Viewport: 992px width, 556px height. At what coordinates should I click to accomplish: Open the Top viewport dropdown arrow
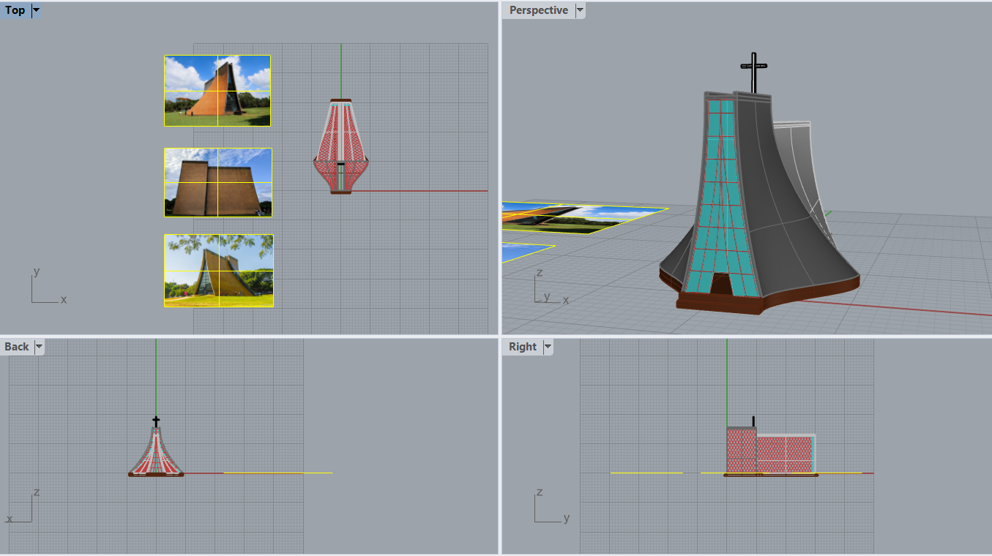(36, 10)
